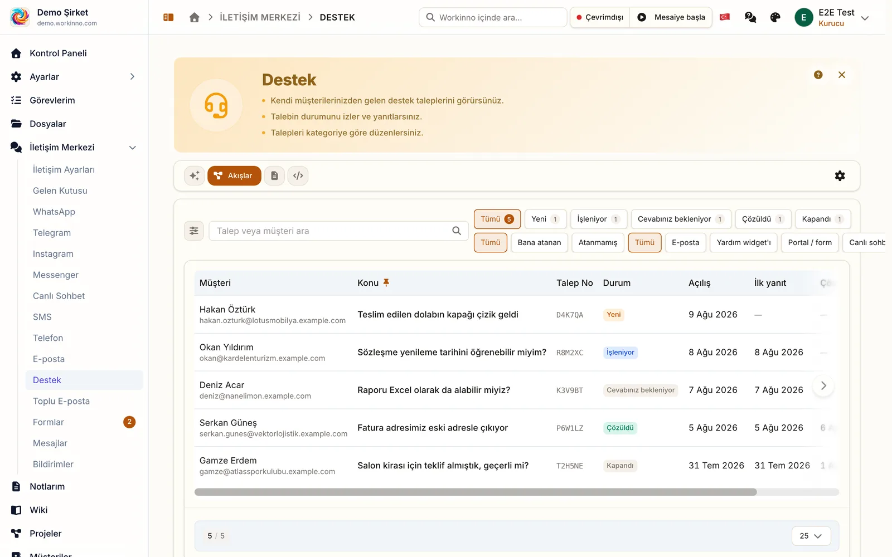Expand the Ayarlar menu chevron
This screenshot has width=892, height=557.
pos(132,76)
